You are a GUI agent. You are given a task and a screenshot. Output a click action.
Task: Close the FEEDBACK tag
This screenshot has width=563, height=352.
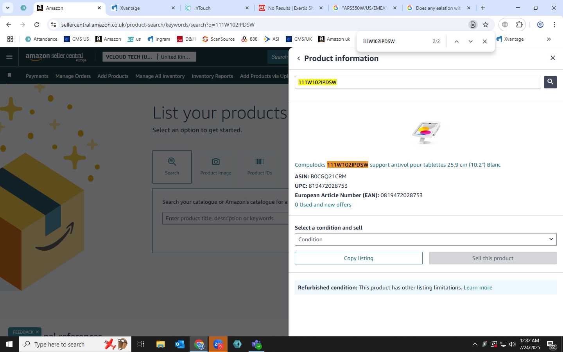click(37, 332)
